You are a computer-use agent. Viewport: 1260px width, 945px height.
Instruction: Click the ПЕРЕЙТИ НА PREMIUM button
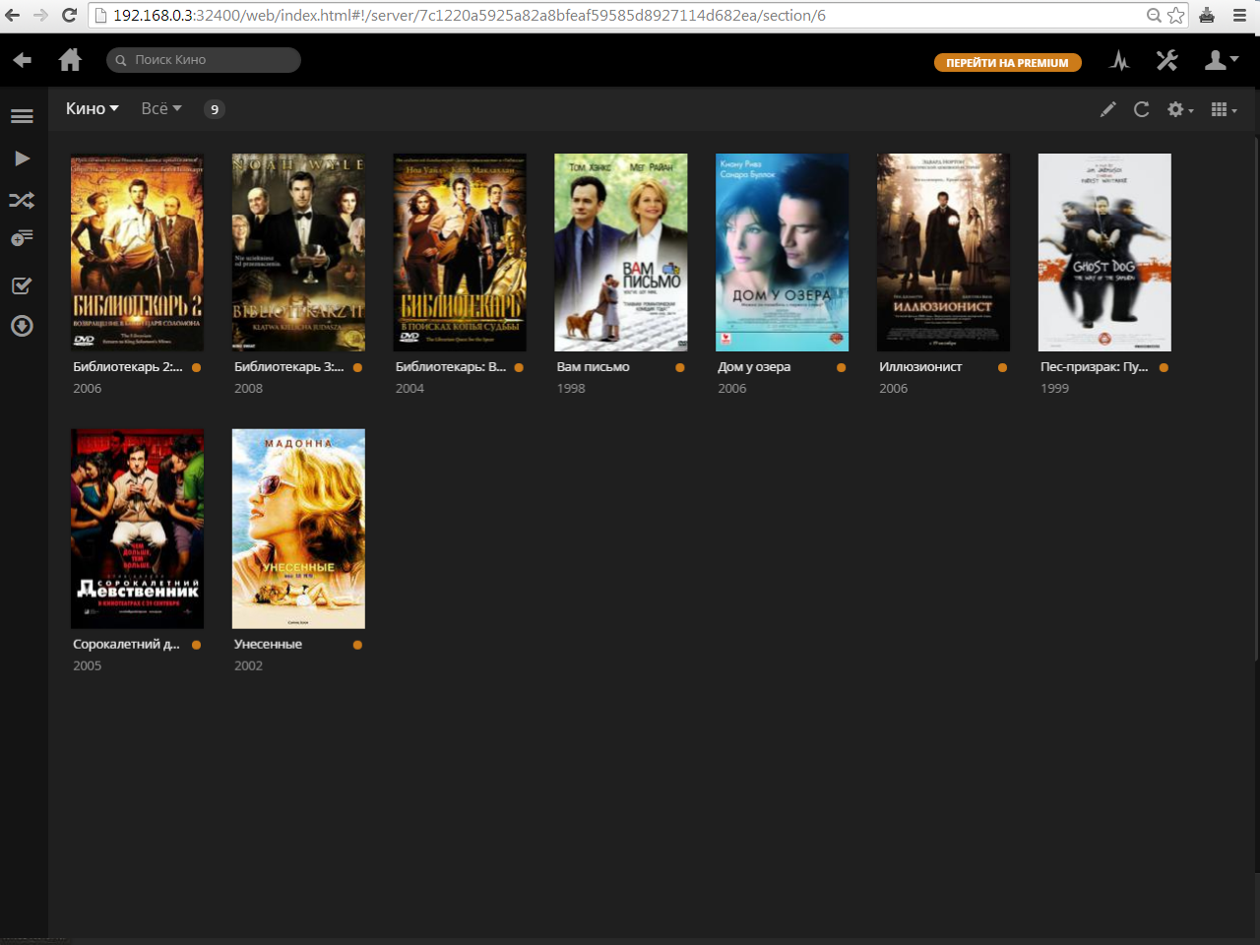(x=1008, y=62)
